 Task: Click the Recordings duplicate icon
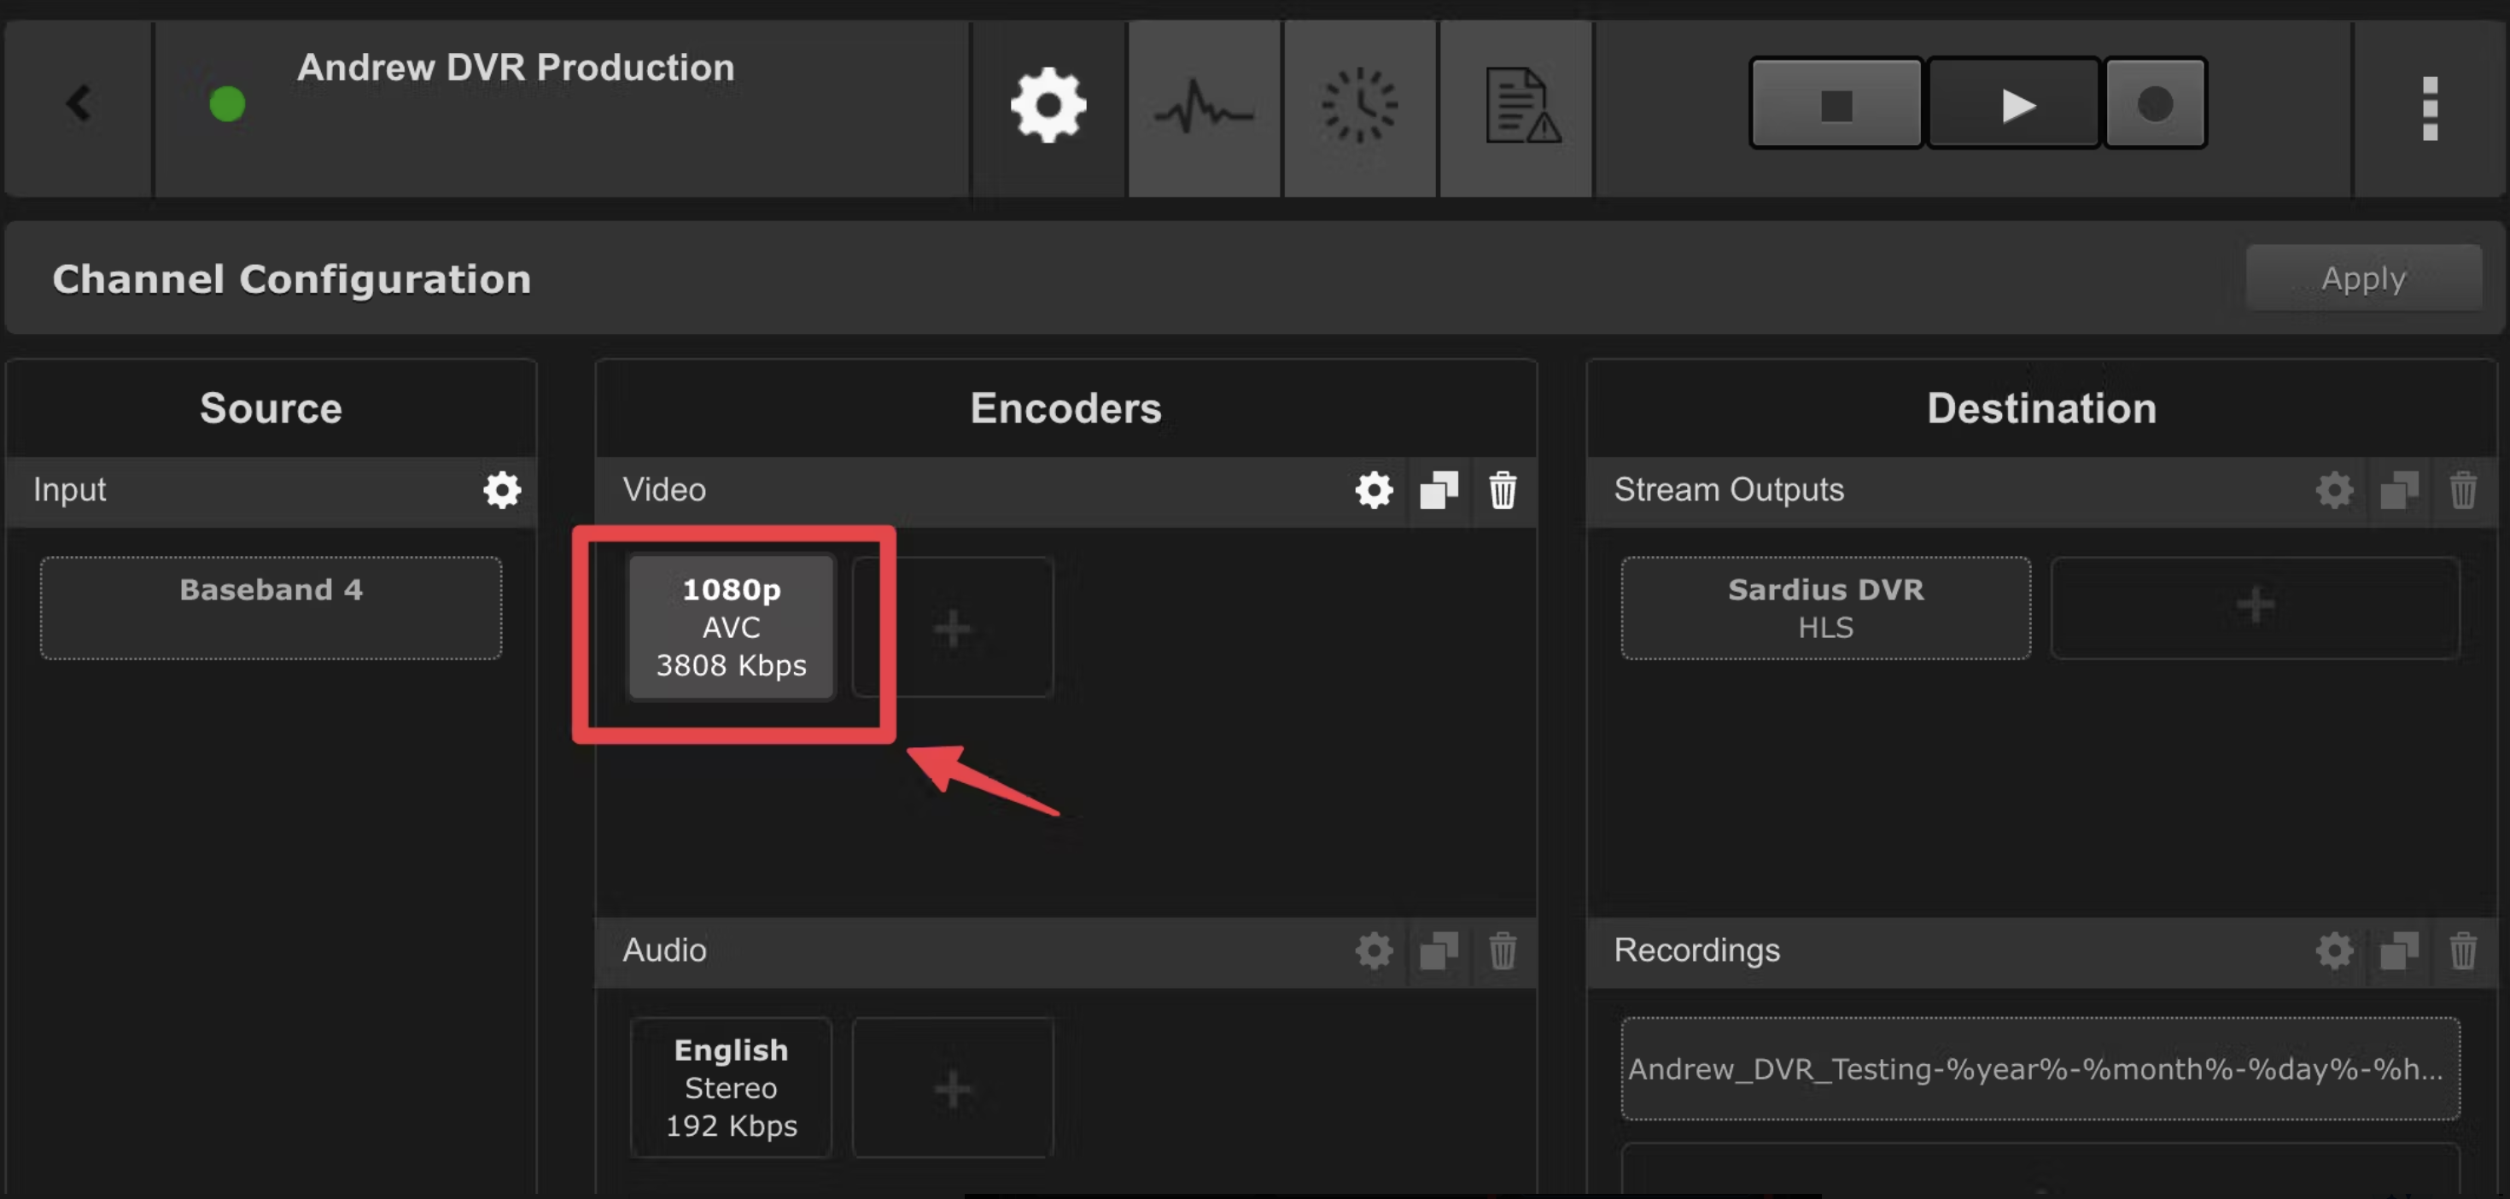[x=2399, y=950]
